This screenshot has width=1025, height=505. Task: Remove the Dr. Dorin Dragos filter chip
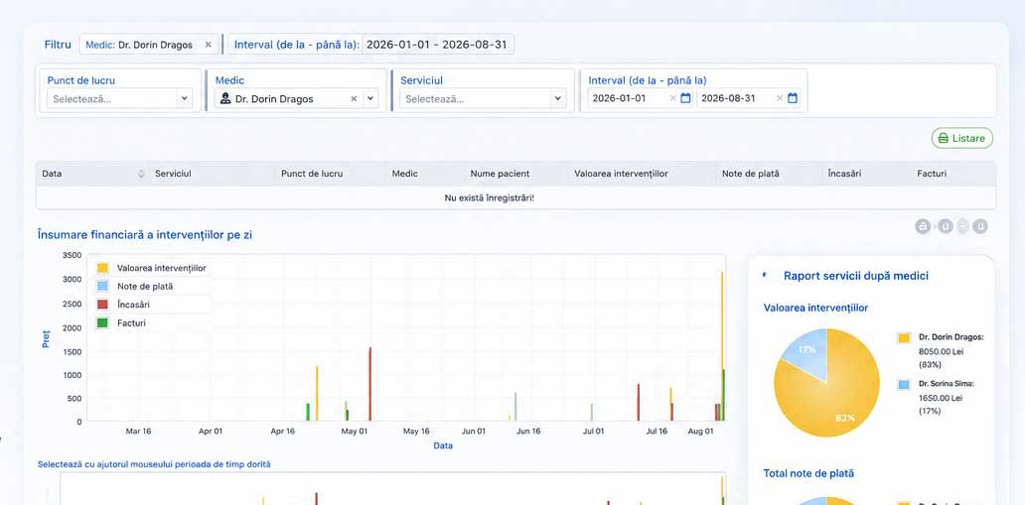(x=208, y=45)
